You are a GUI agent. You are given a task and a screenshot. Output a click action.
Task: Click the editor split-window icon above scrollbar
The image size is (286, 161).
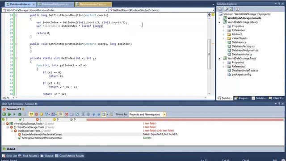[209, 15]
